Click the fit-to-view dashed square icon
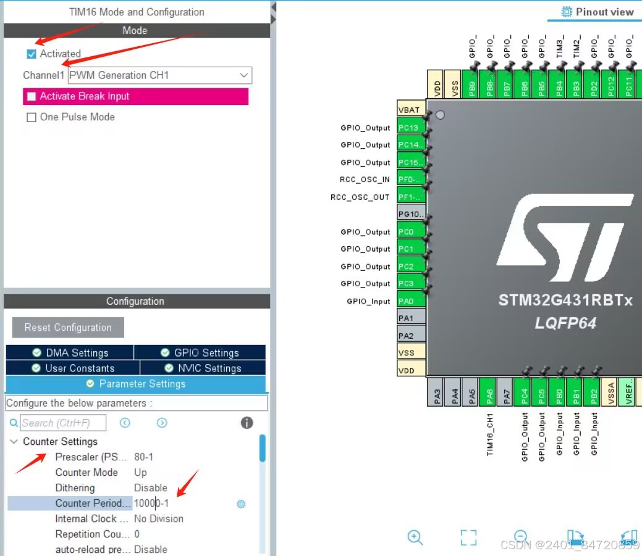 click(x=468, y=537)
